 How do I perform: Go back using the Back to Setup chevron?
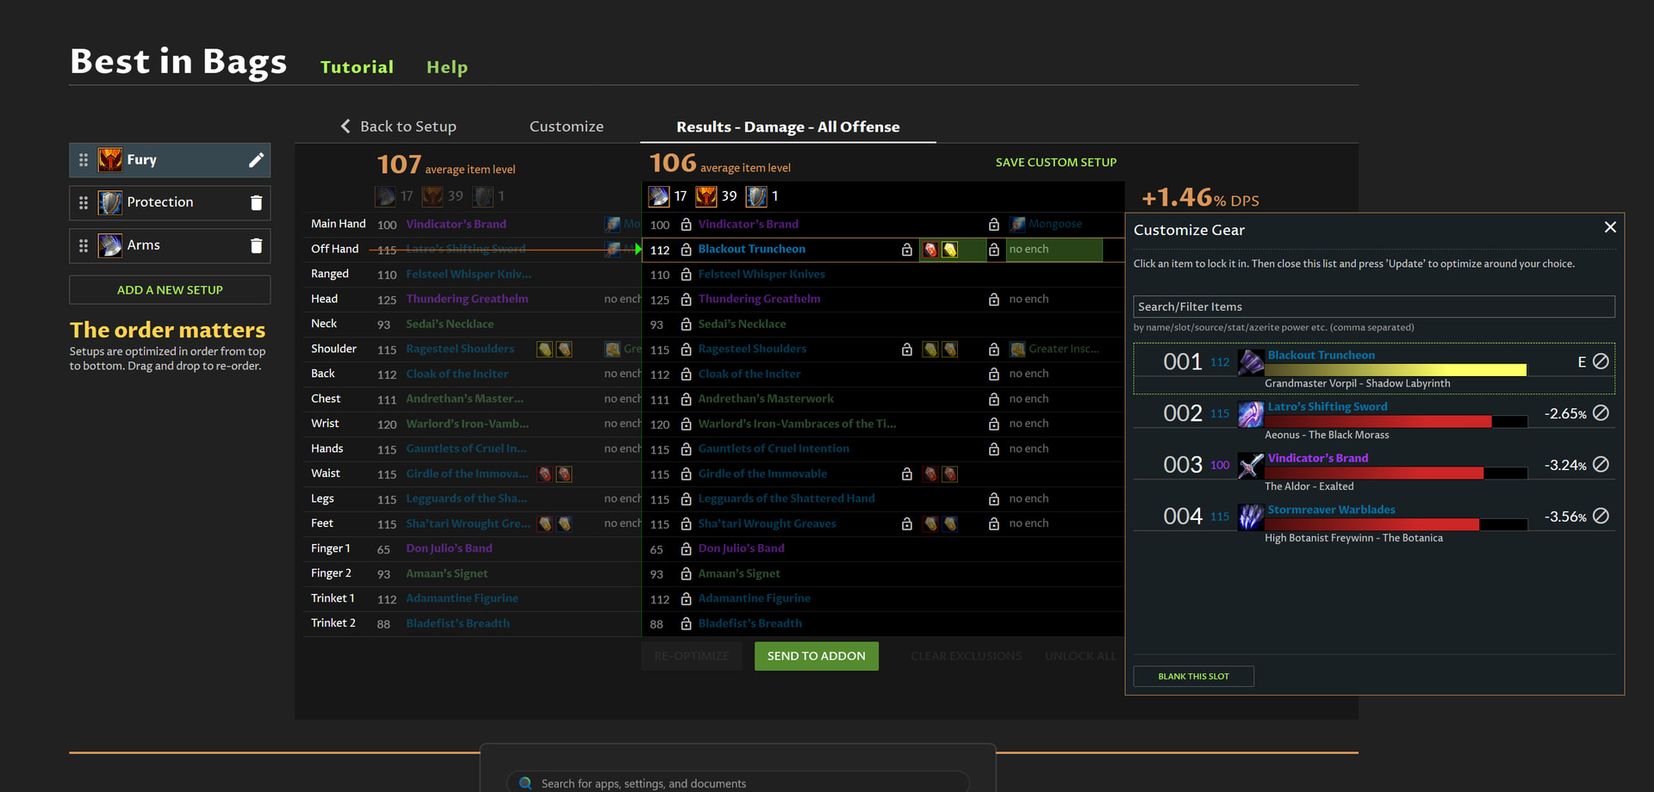[x=345, y=127]
